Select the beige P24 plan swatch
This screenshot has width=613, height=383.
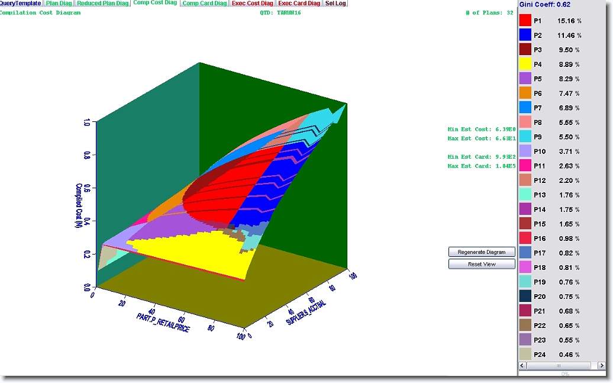[x=525, y=354]
